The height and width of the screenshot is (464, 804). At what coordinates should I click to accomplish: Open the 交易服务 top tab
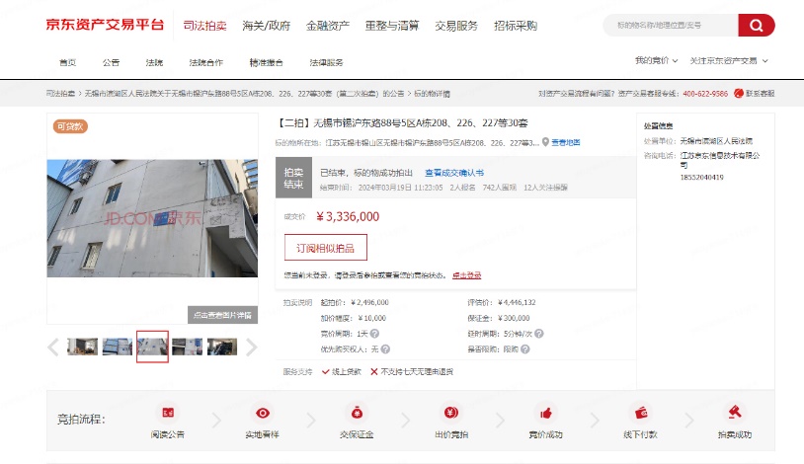pos(456,26)
